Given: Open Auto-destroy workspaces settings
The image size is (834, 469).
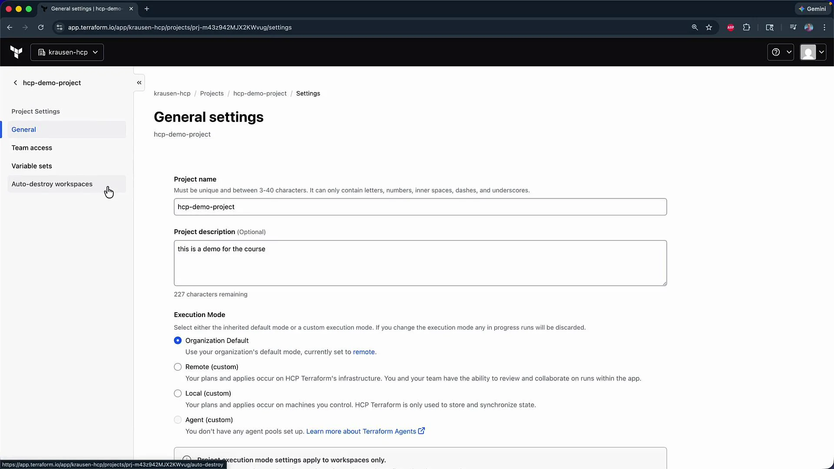Looking at the screenshot, I should pos(66,184).
